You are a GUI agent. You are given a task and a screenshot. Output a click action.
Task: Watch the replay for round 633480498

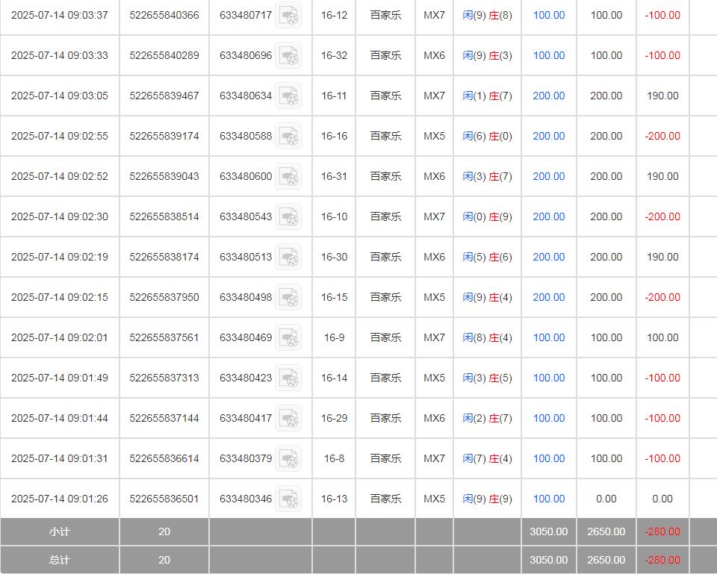click(288, 297)
